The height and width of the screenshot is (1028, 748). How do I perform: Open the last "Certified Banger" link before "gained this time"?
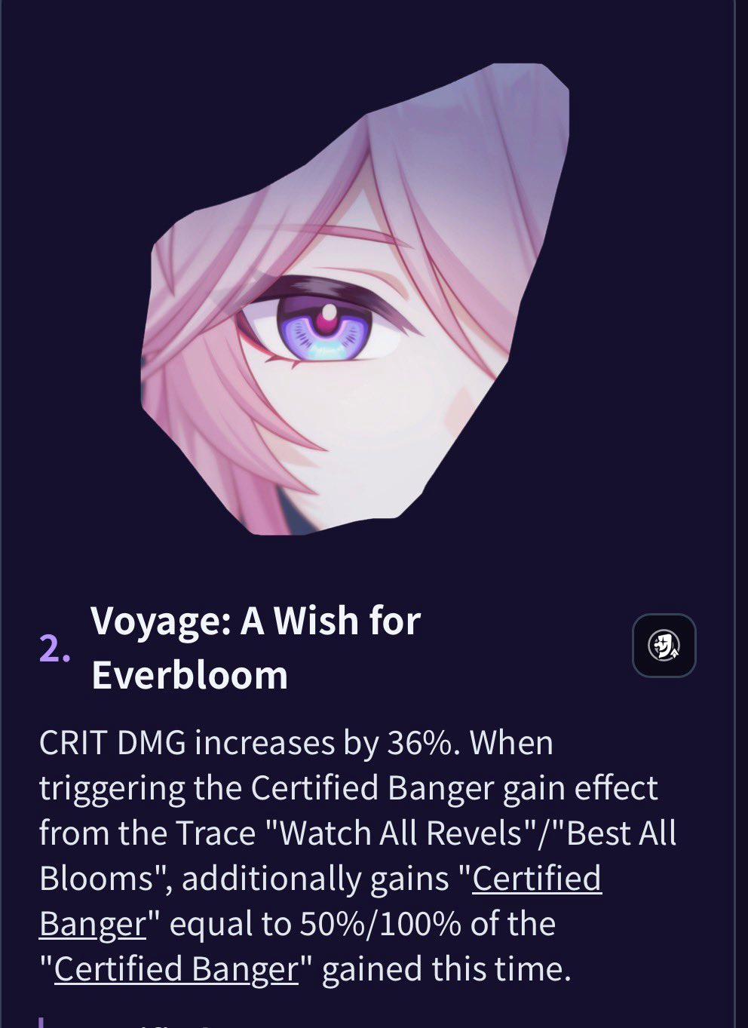click(176, 969)
